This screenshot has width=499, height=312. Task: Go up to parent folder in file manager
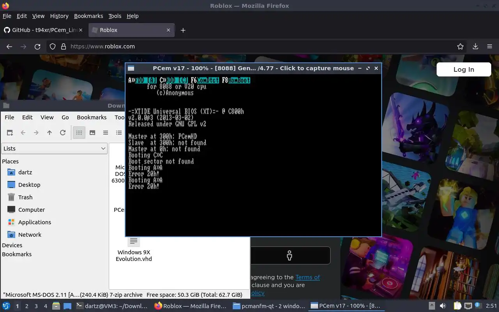[x=50, y=133]
